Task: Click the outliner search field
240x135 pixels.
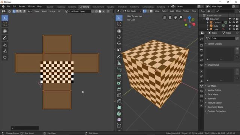Action: pyautogui.click(x=225, y=11)
